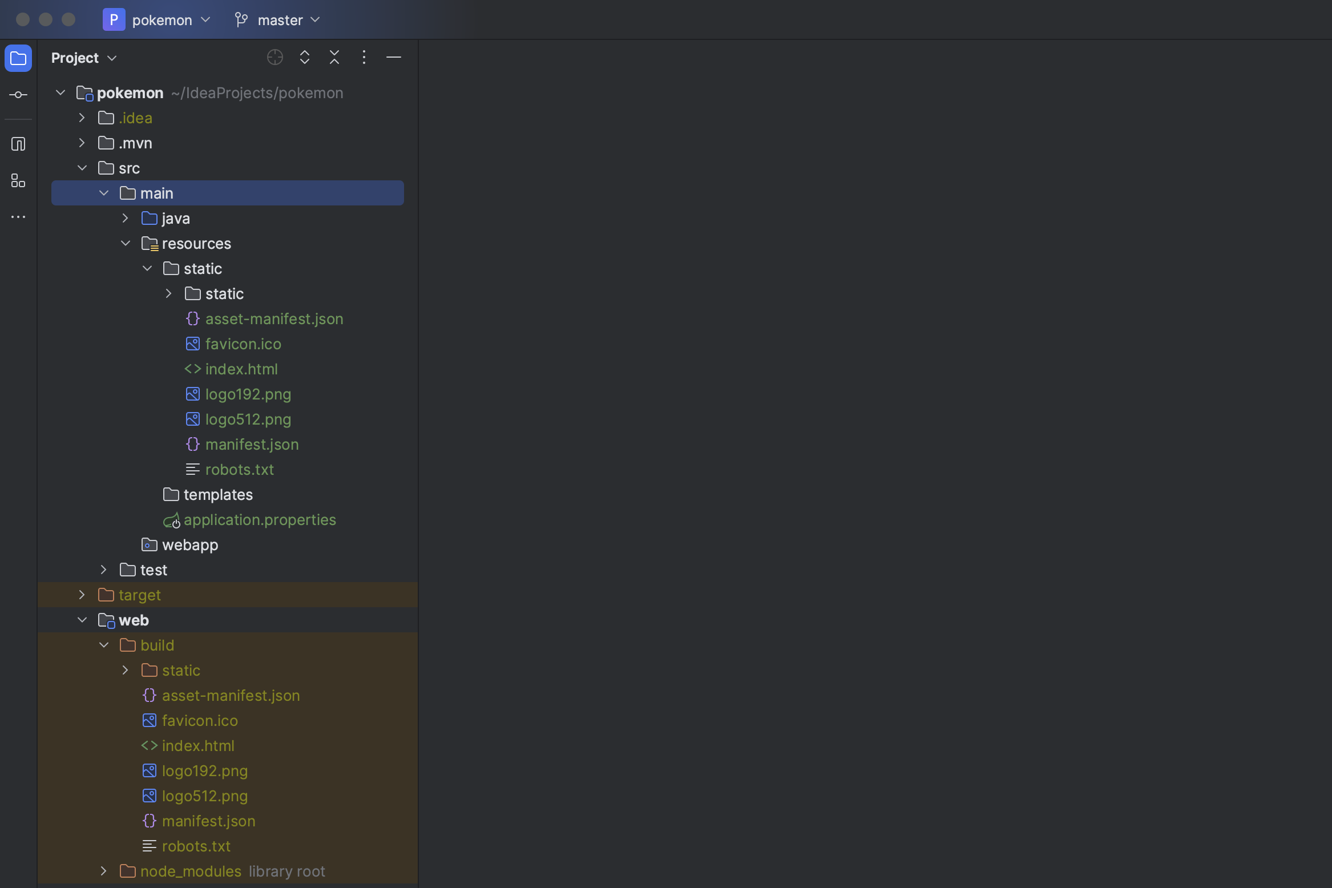The image size is (1332, 888).
Task: Toggle the Project tool window folder button
Action: (x=18, y=58)
